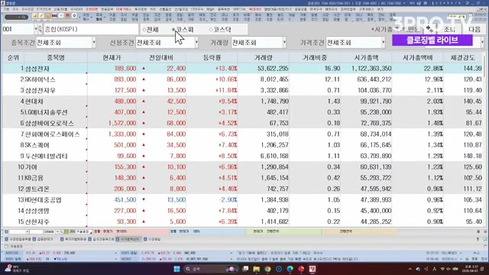
Task: Open the code search magnifier icon
Action: tap(40, 29)
